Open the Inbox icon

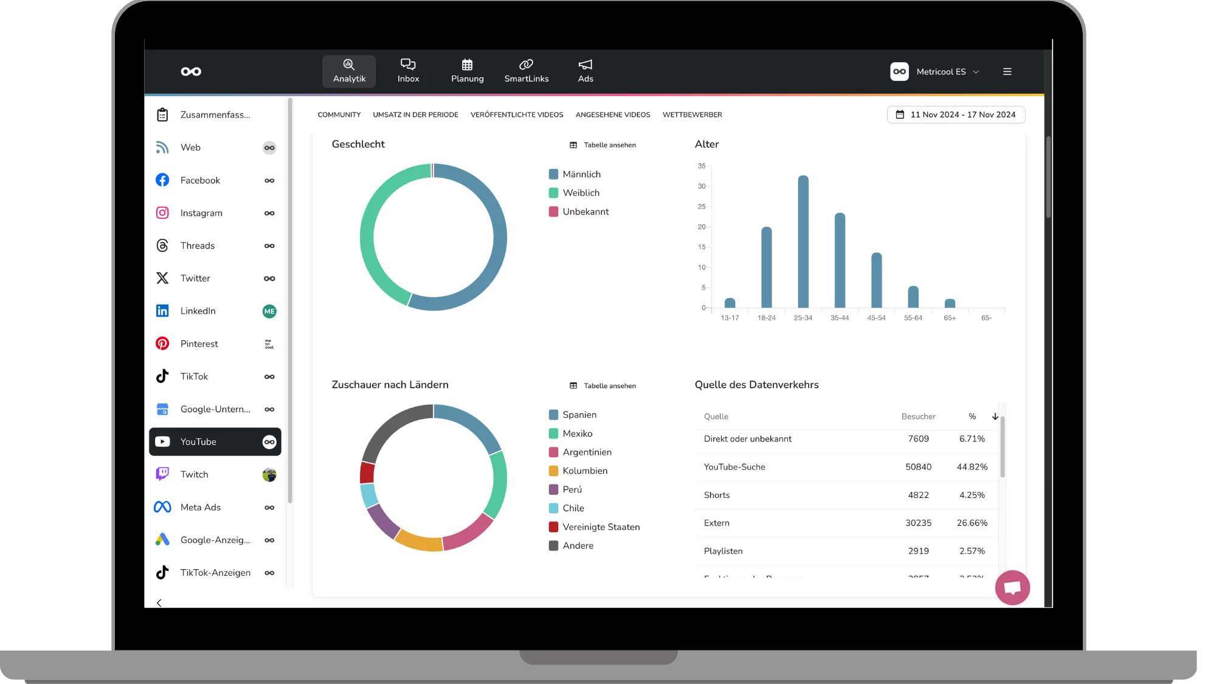(408, 71)
